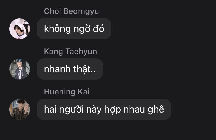The width and height of the screenshot is (216, 140).
Task: Click the word "thật.." in Taehyun's message
Action: coord(85,69)
